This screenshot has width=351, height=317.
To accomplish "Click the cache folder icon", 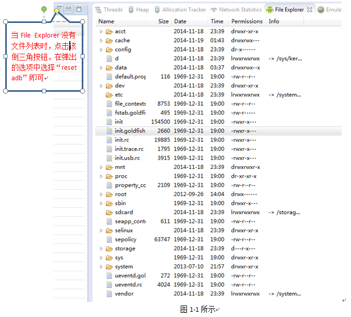I will click(x=109, y=41).
